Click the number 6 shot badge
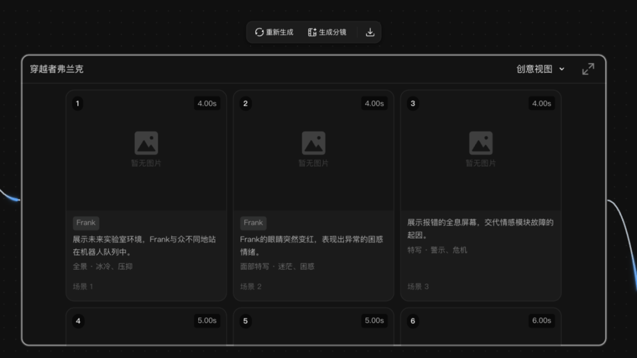The height and width of the screenshot is (358, 637). pyautogui.click(x=413, y=321)
